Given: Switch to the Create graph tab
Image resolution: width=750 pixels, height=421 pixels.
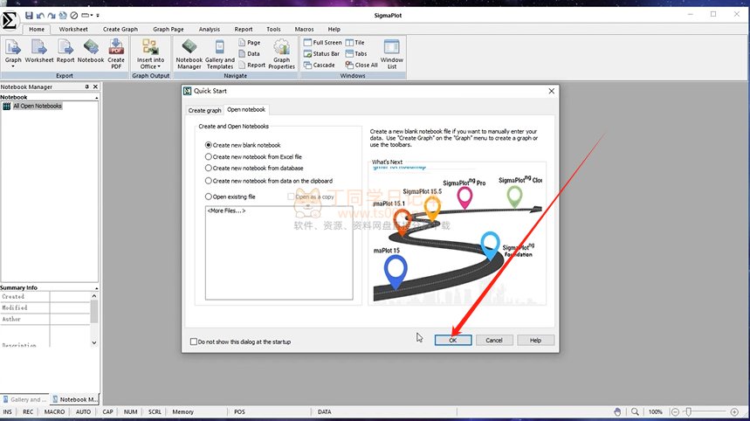Looking at the screenshot, I should point(204,110).
